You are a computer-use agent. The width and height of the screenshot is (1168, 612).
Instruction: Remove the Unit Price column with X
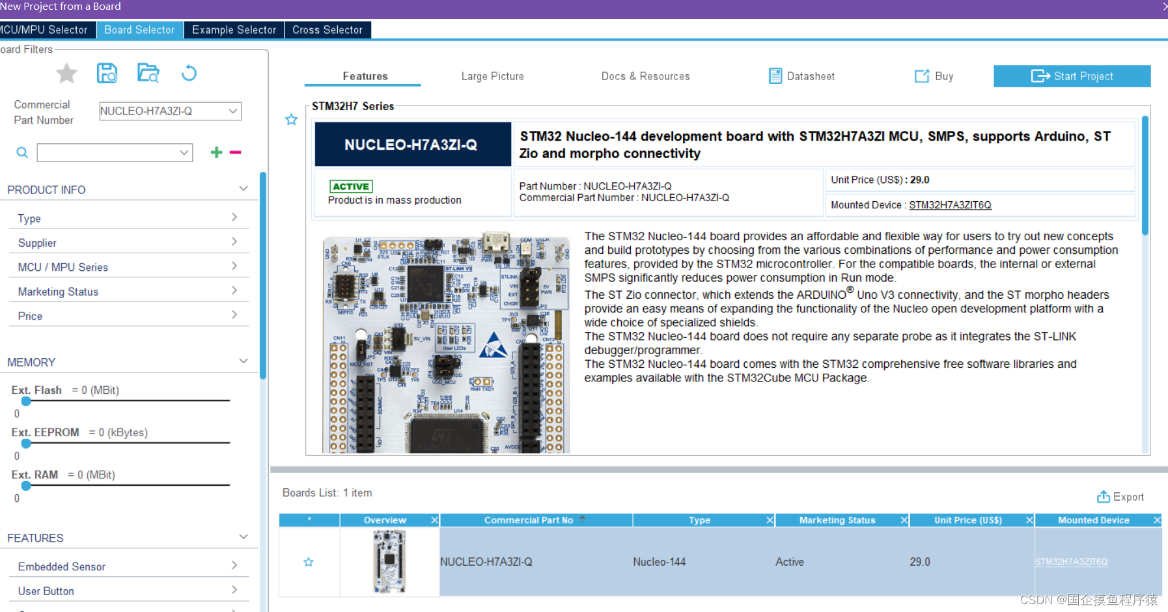1029,520
